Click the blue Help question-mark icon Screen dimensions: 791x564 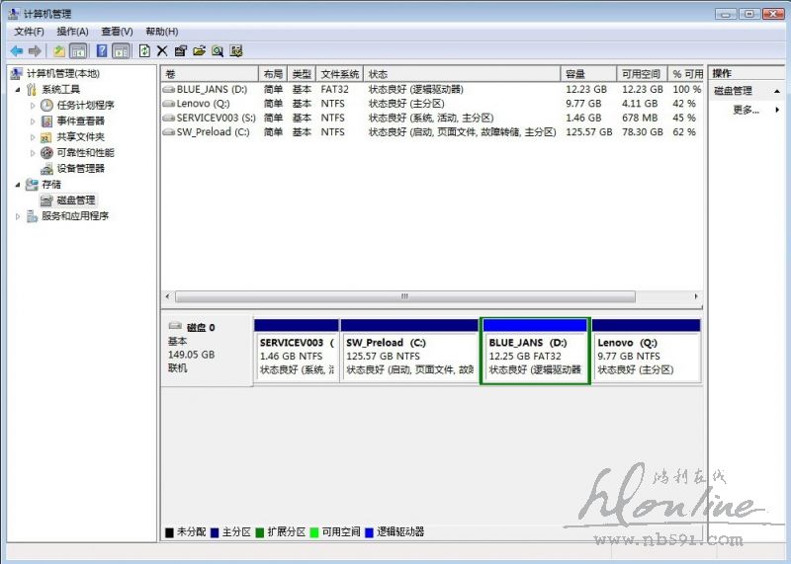tap(102, 50)
